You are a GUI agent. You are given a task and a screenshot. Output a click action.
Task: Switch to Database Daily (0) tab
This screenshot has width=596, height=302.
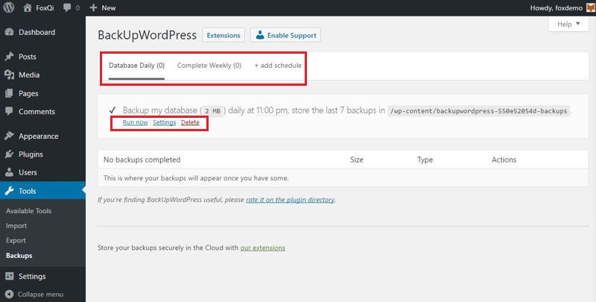tap(136, 66)
